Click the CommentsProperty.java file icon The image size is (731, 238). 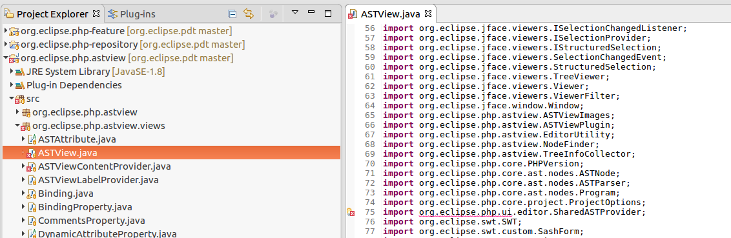(32, 221)
